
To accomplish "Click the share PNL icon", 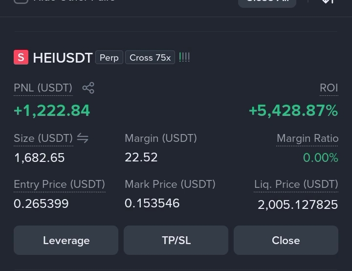I will pyautogui.click(x=88, y=88).
